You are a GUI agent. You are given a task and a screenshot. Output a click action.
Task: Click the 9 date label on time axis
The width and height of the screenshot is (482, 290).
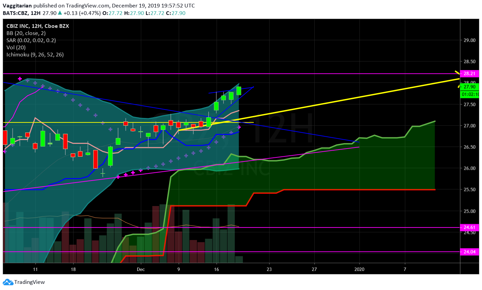pos(179,270)
